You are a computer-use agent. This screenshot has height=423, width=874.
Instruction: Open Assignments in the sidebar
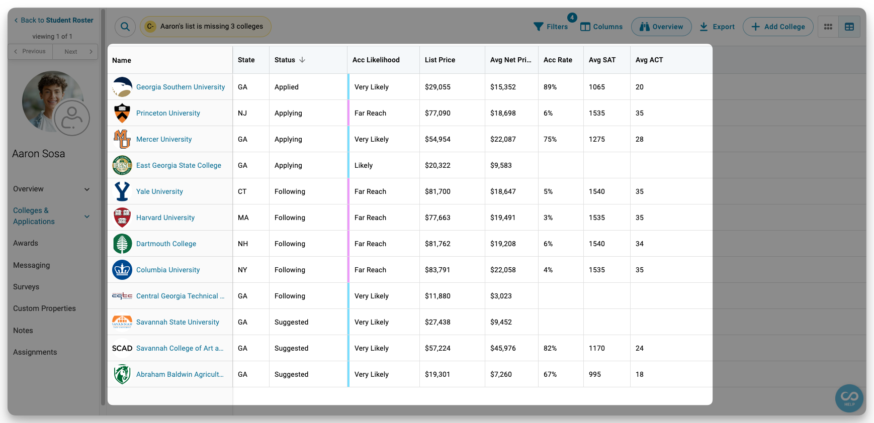coord(35,352)
